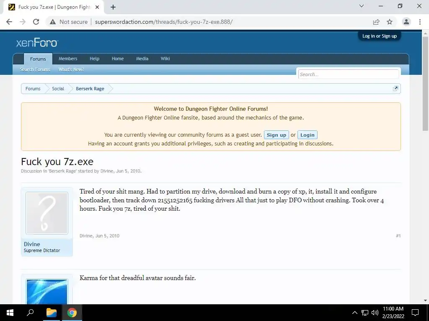Click the page vertical scrollbar thumb
Image resolution: width=429 pixels, height=321 pixels.
[x=425, y=84]
